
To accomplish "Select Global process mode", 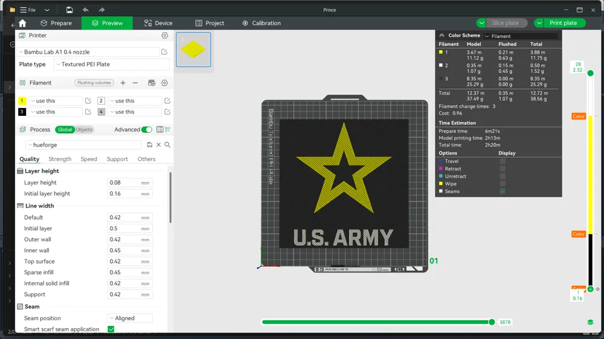I will pos(65,130).
